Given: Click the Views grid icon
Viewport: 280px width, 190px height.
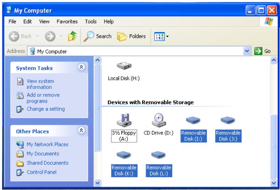Looking at the screenshot, I should click(159, 36).
